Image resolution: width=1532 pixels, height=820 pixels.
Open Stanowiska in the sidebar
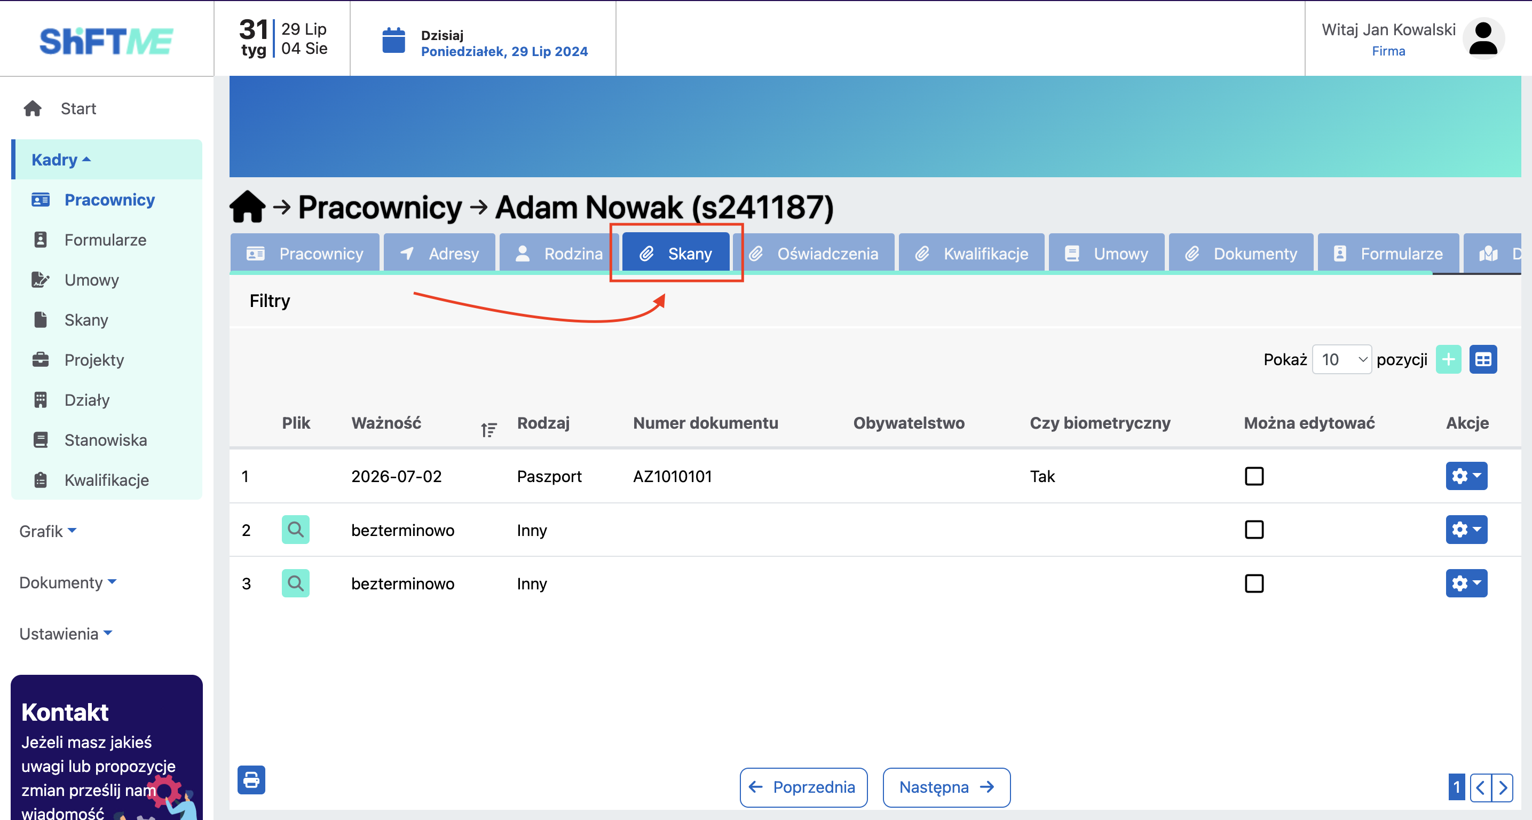click(x=106, y=440)
